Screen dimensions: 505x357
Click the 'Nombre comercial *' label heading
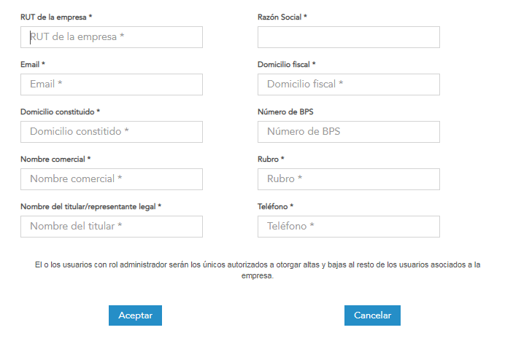coord(55,159)
